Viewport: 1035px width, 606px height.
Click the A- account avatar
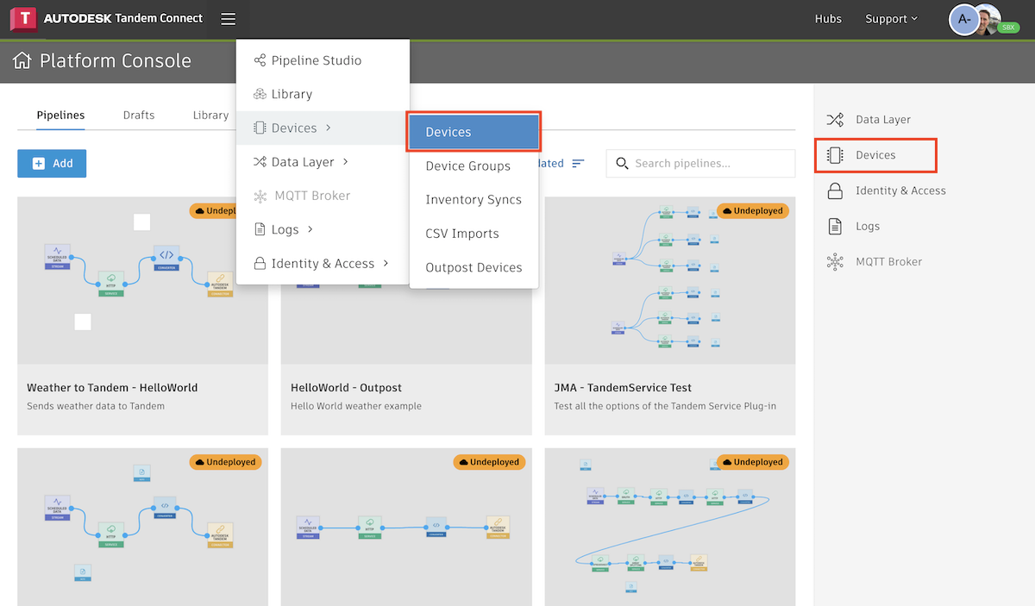click(x=963, y=19)
